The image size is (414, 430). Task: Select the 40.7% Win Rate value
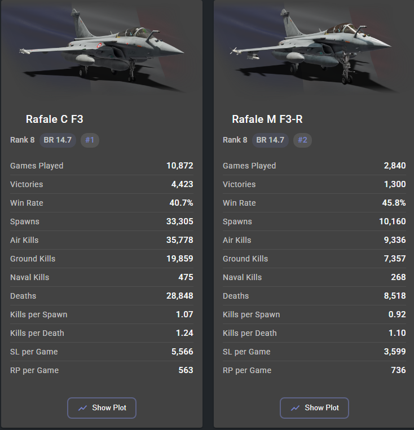coord(181,203)
